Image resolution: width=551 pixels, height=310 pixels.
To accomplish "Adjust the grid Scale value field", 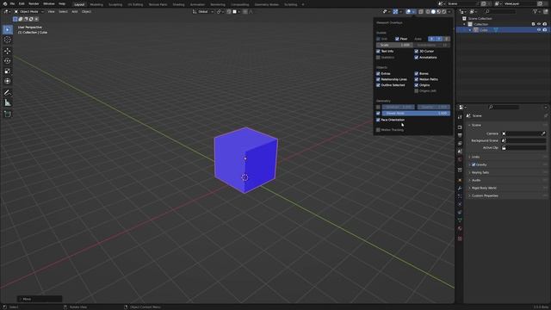I will point(394,45).
